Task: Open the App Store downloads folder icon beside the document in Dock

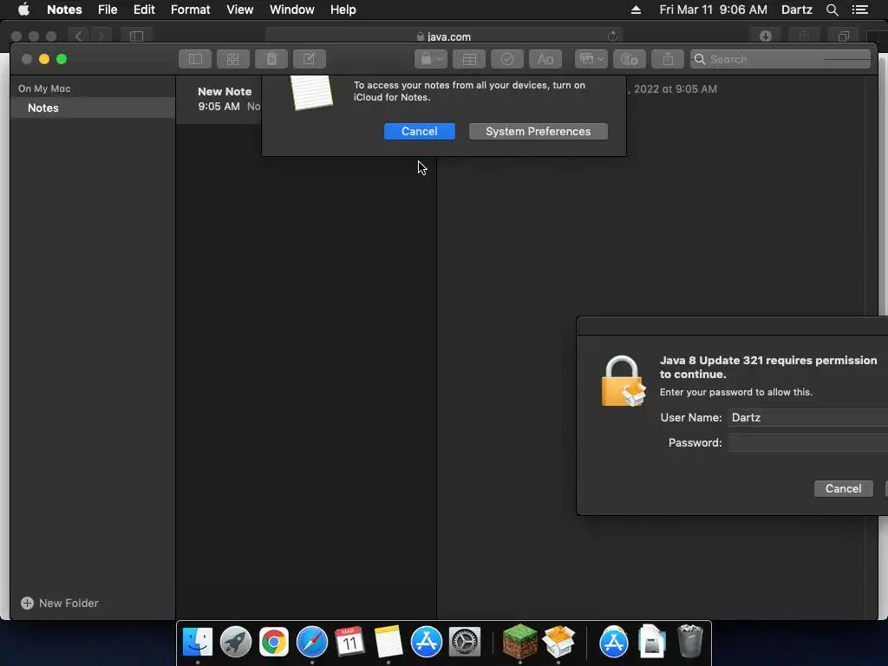Action: [614, 642]
